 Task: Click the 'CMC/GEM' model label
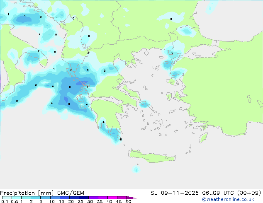71,193
